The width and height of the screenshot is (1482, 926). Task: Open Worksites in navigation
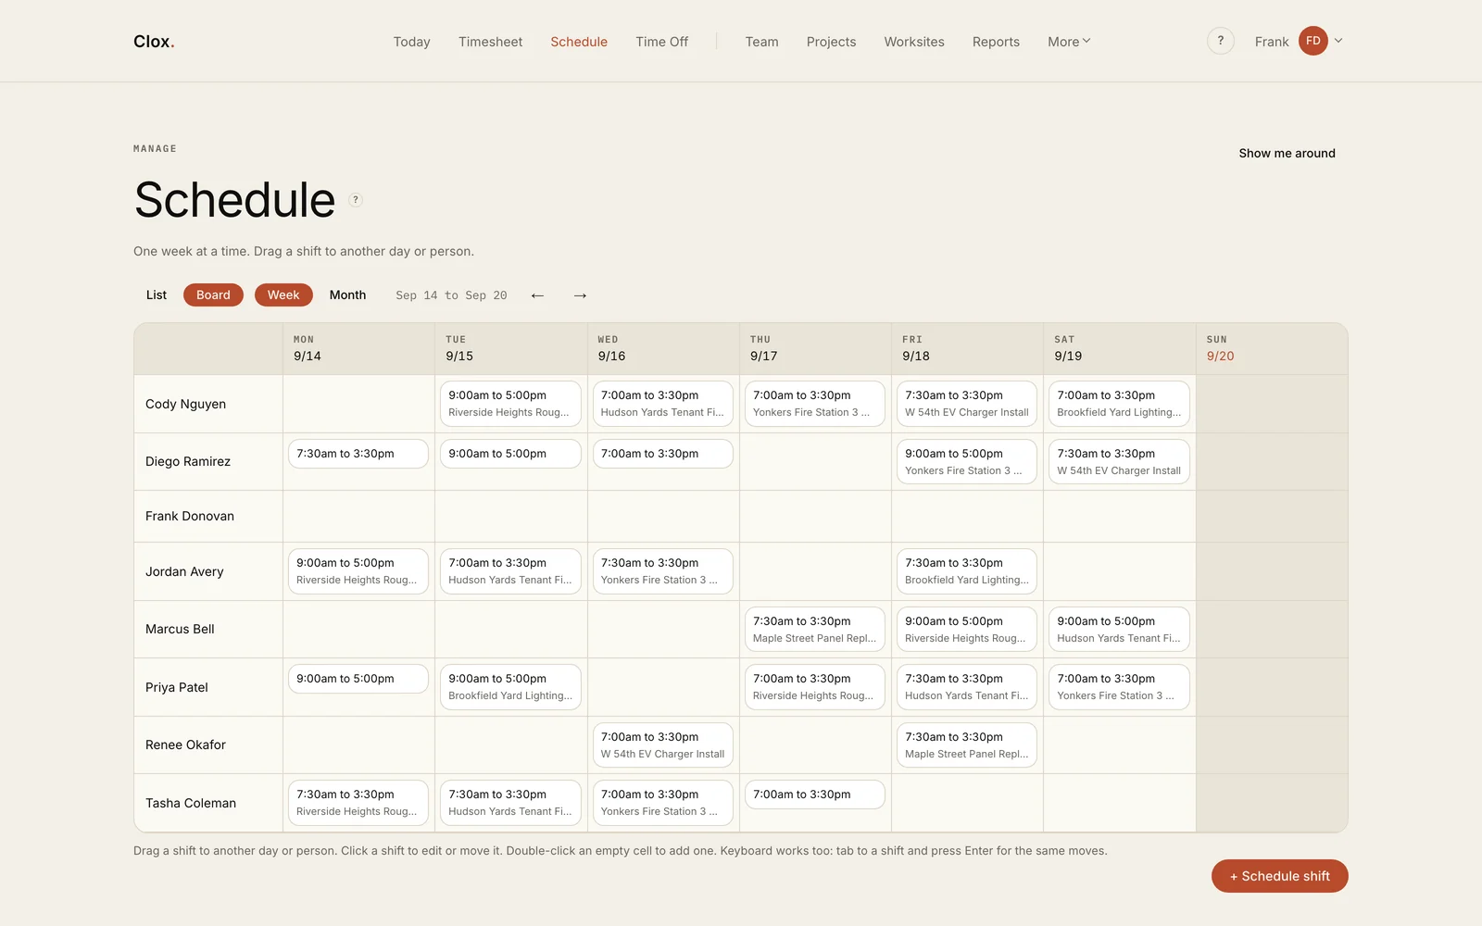pos(914,42)
